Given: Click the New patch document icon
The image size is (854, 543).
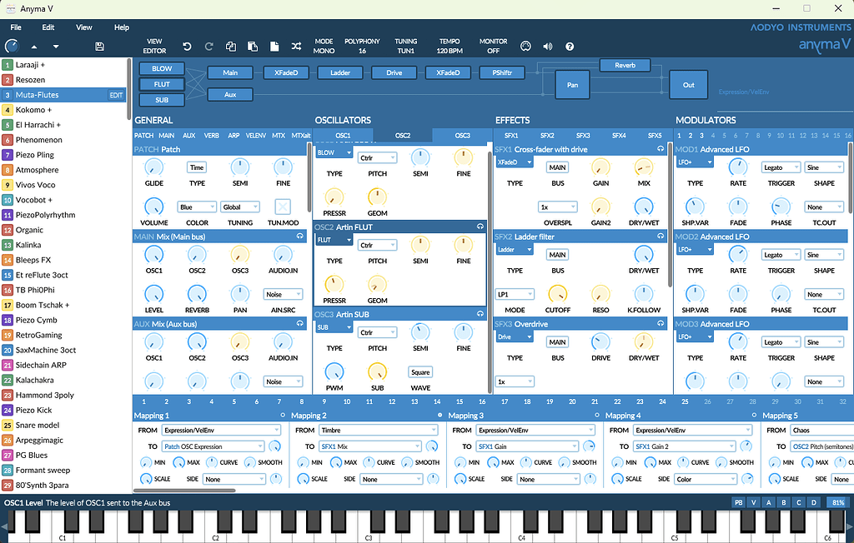Looking at the screenshot, I should (274, 47).
